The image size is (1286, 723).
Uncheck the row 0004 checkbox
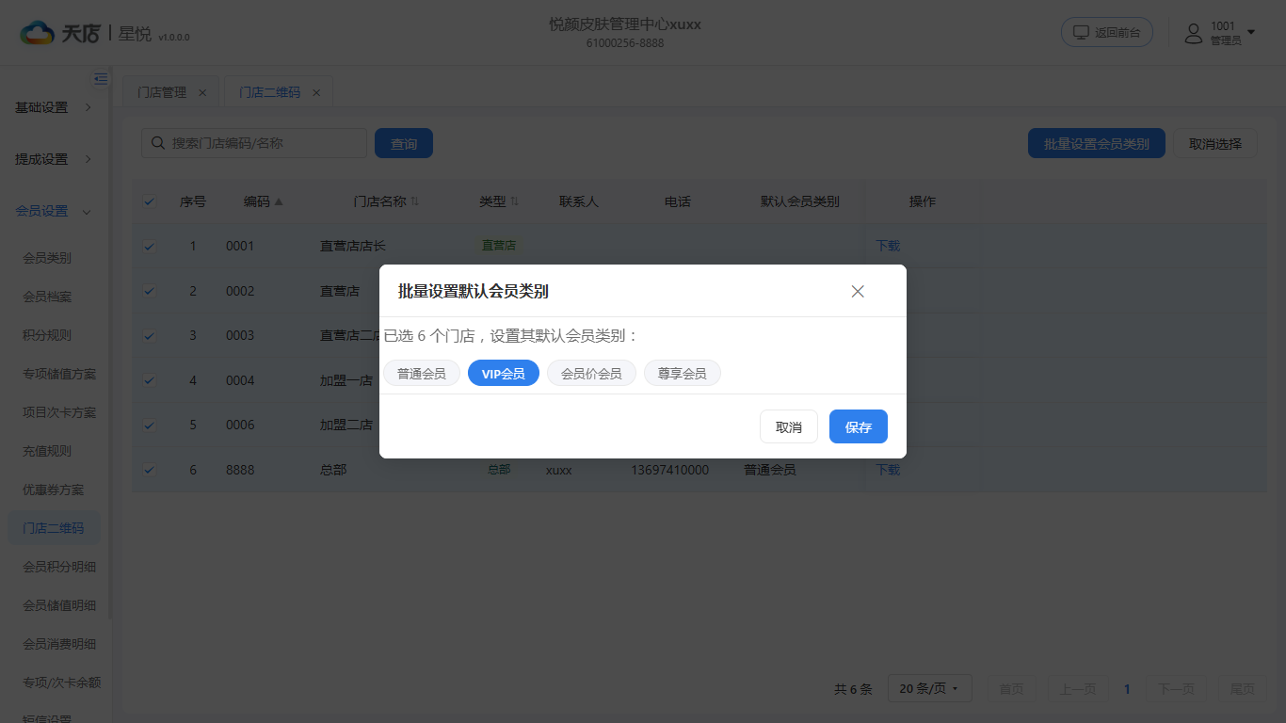tap(149, 380)
